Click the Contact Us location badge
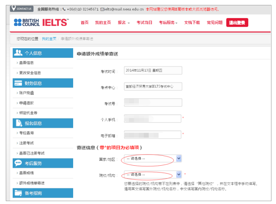276x204 pixels. [22, 9]
